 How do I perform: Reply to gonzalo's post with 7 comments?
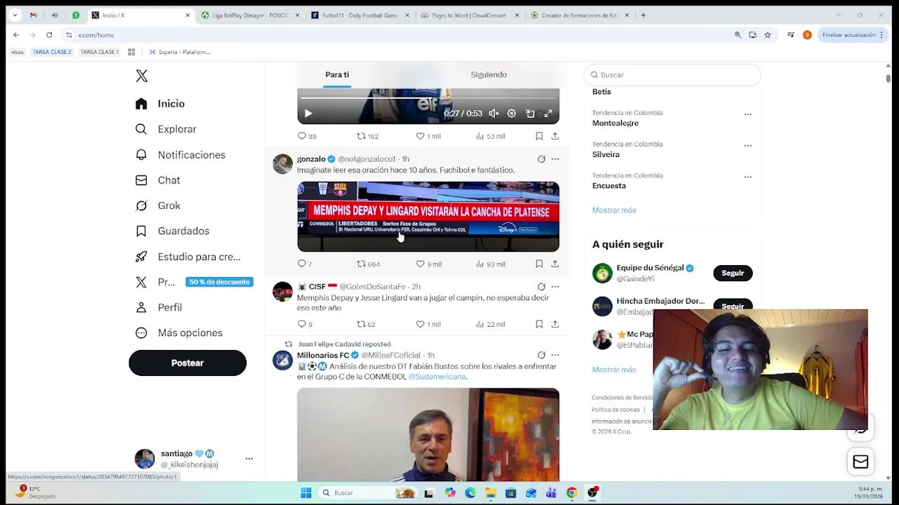tap(305, 264)
